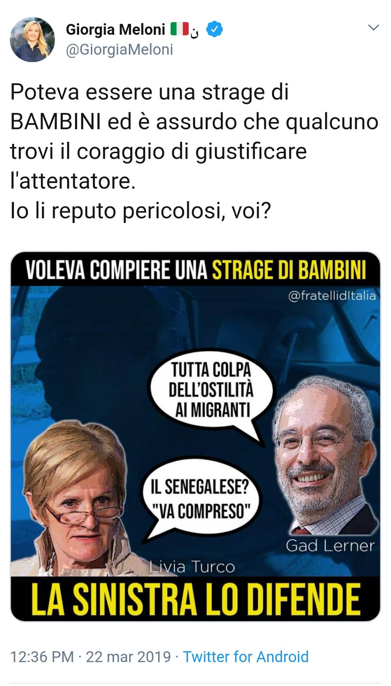Click the "22 mar 2019" date
Screen dimensions: 391x686
click(x=128, y=656)
